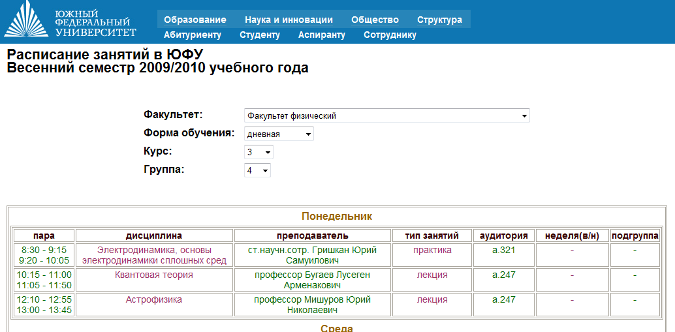Click teacher Мишуров Юрий Николаевич
This screenshot has height=332, width=675.
[x=313, y=305]
